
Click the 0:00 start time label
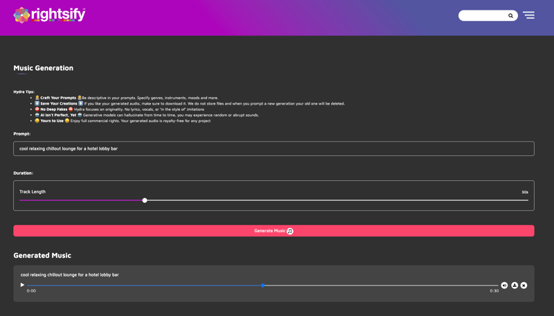31,291
